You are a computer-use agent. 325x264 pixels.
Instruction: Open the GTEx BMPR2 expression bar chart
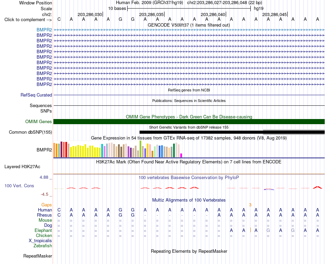(118, 149)
